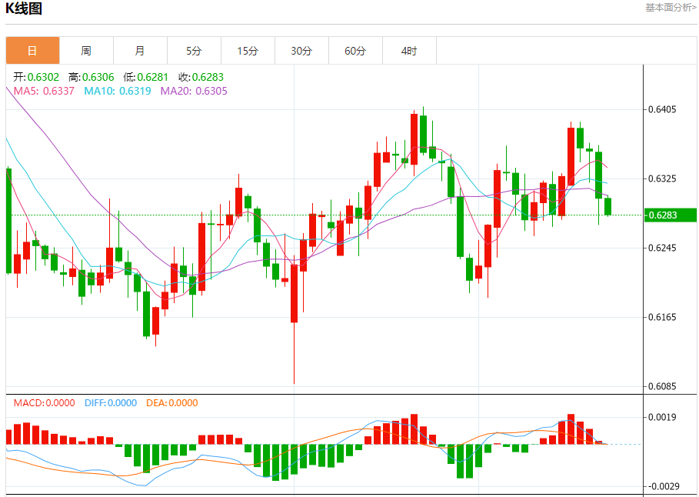The image size is (699, 497).
Task: Open the 30分 interval tab
Action: (x=301, y=51)
